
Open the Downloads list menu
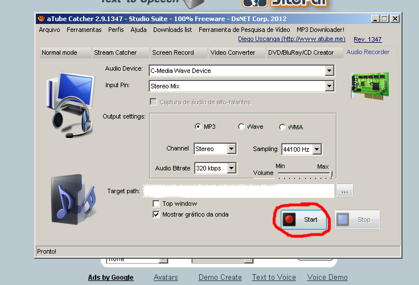coord(172,30)
